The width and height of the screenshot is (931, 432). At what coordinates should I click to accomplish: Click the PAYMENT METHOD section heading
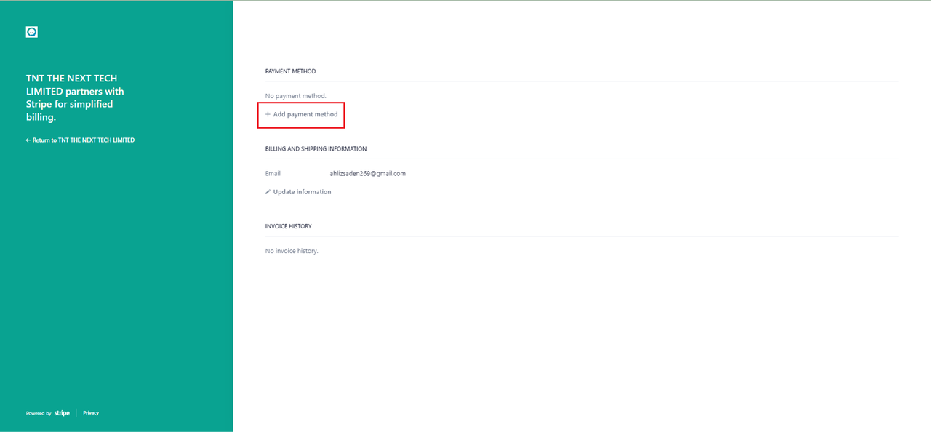[x=290, y=71]
